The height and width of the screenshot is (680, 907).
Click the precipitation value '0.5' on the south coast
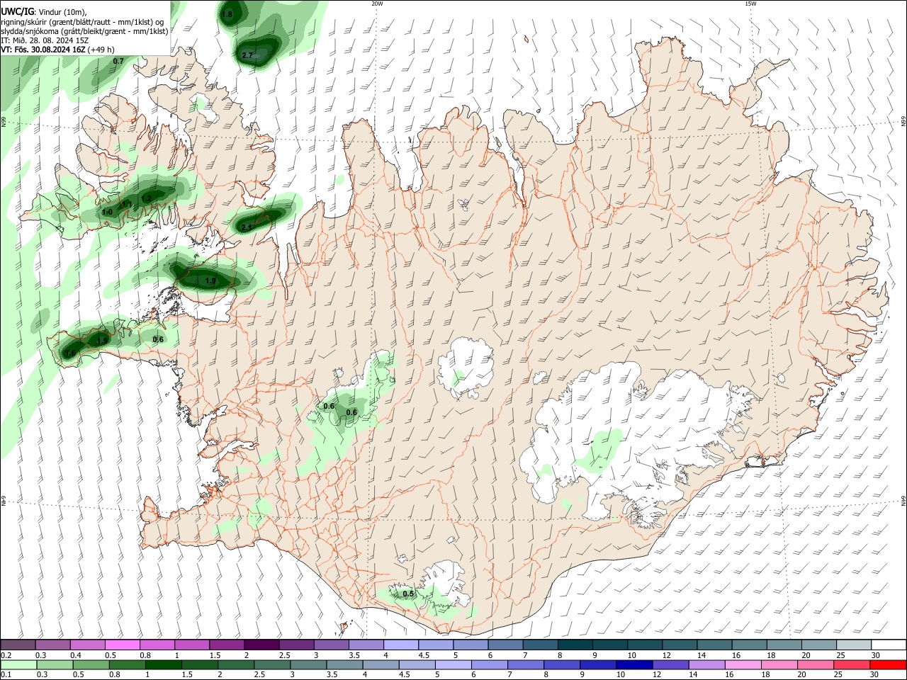408,594
